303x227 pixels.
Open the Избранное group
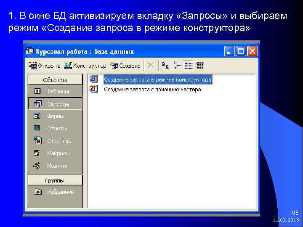(55, 192)
